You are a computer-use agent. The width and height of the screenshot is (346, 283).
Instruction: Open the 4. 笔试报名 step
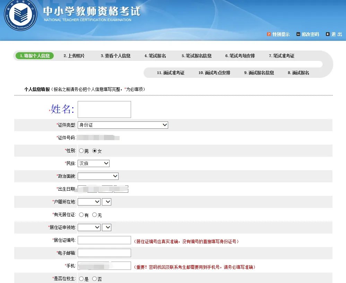coord(155,55)
